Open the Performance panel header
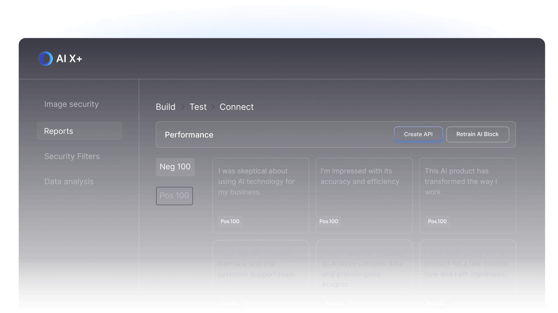558x313 pixels. [189, 135]
